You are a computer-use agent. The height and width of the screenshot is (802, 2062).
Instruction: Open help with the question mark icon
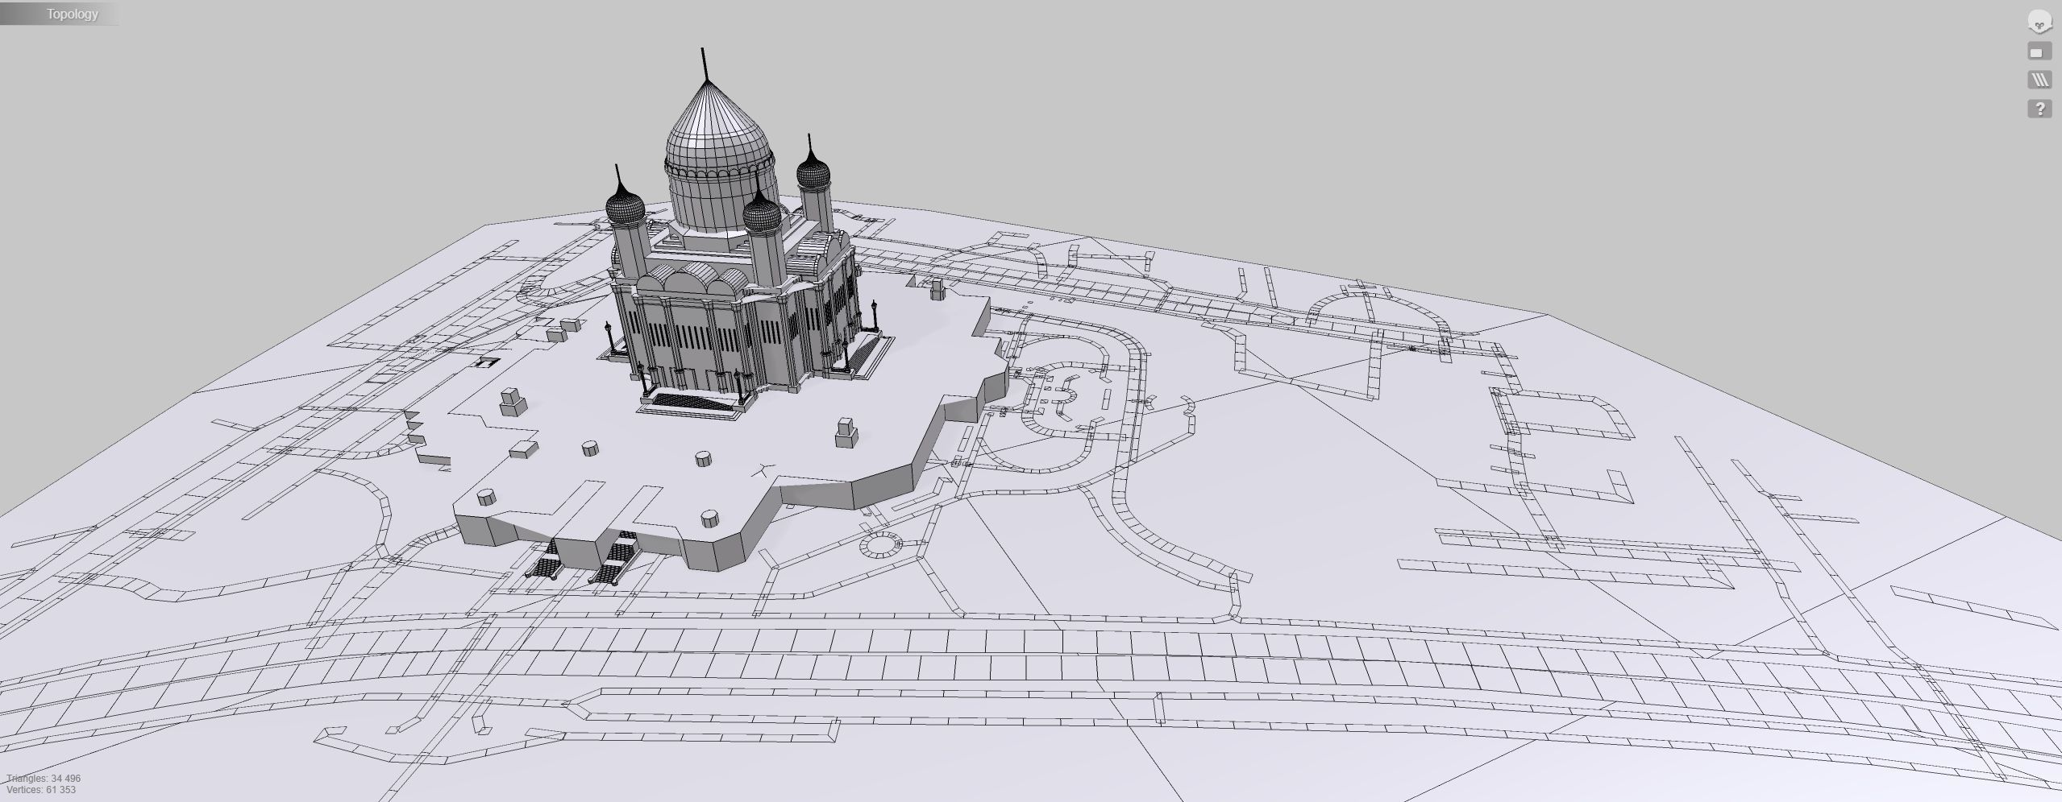coord(2039,109)
